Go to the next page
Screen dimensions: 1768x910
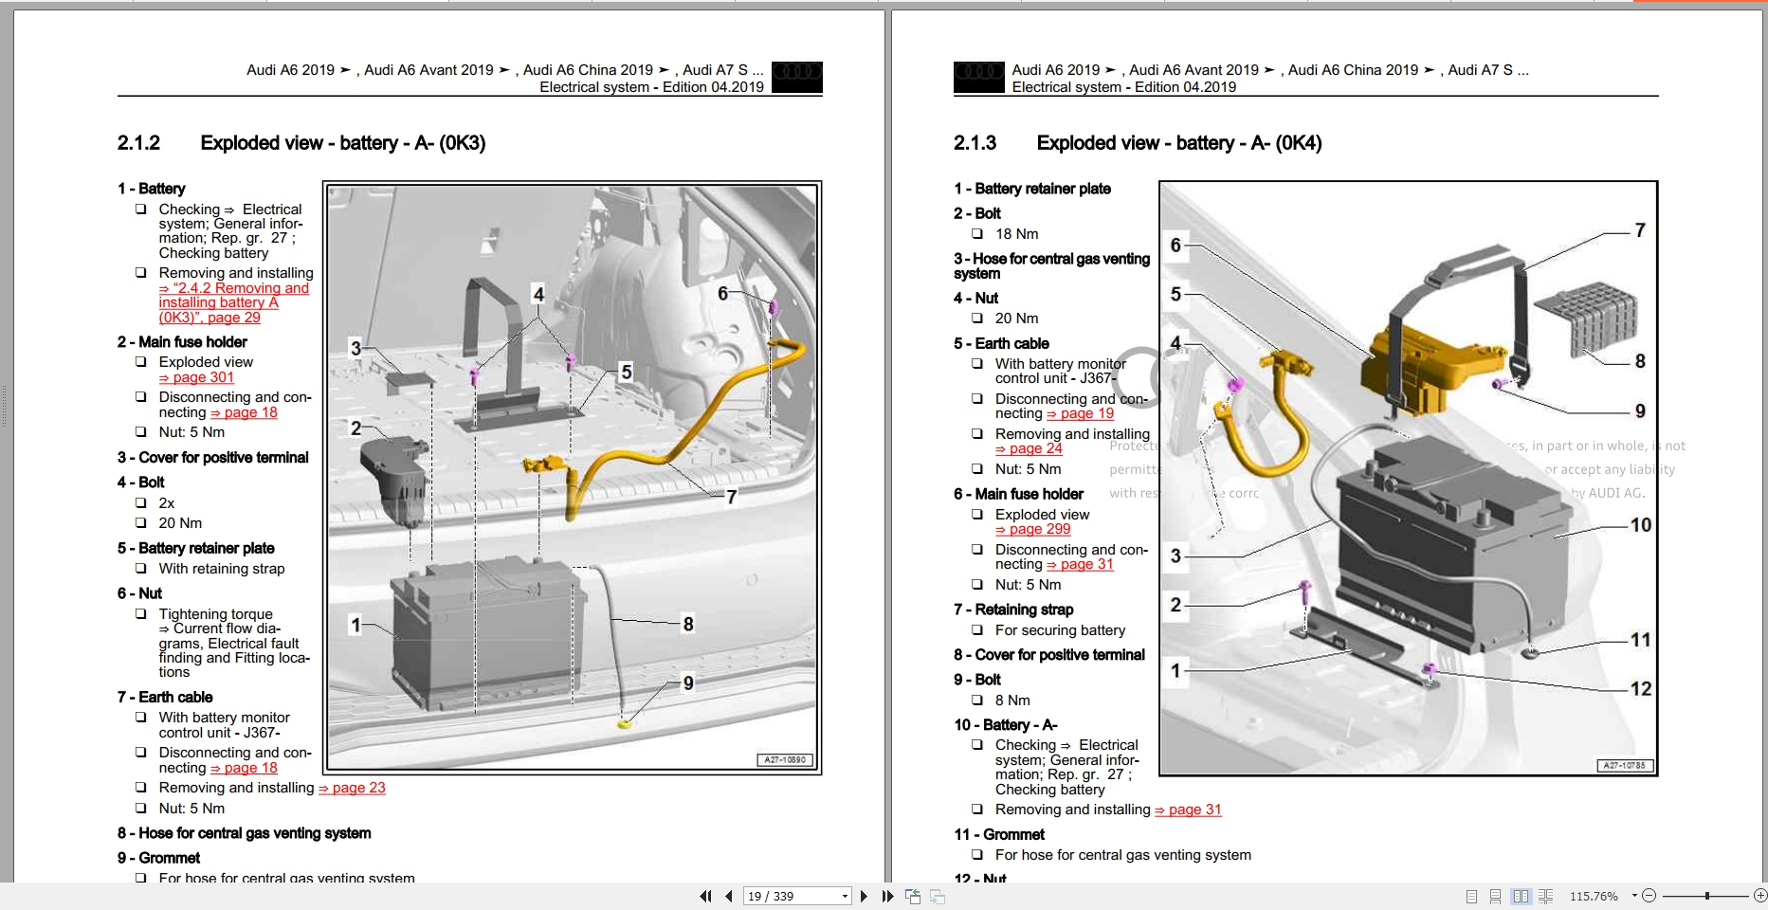pyautogui.click(x=864, y=896)
